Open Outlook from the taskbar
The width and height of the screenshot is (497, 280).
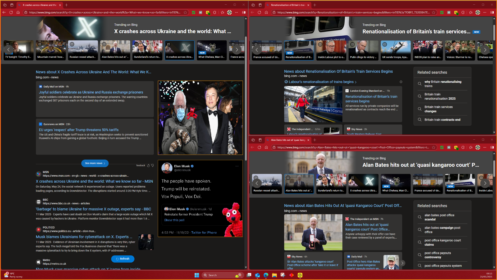[x=257, y=275]
